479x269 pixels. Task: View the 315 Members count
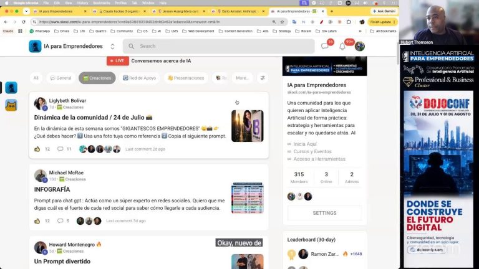point(299,177)
